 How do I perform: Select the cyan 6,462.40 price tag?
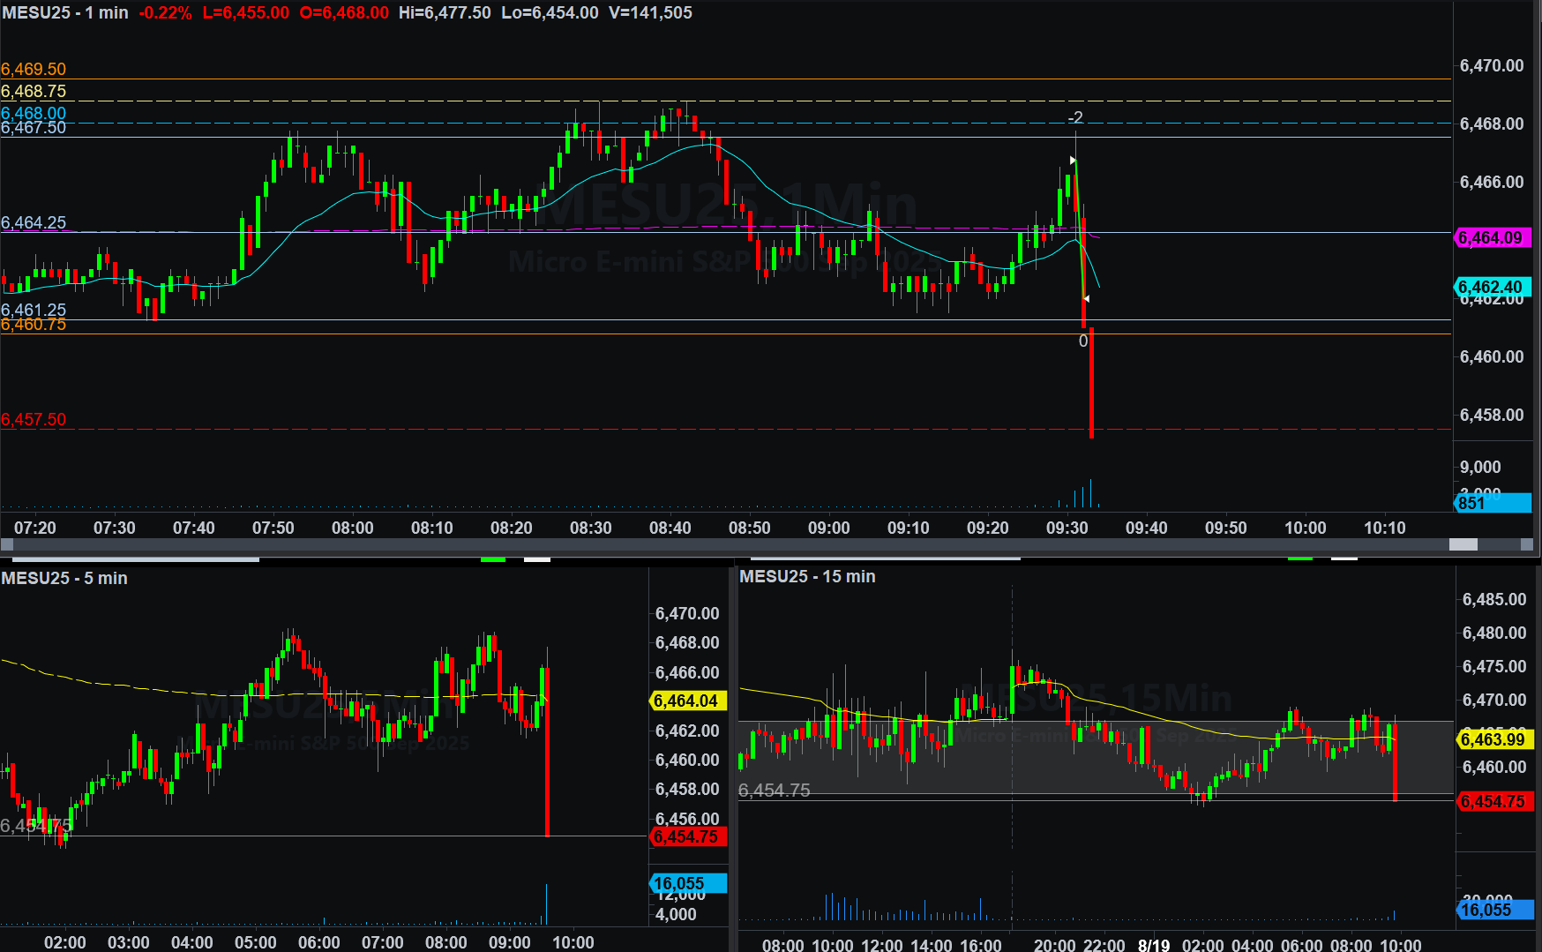click(1491, 287)
